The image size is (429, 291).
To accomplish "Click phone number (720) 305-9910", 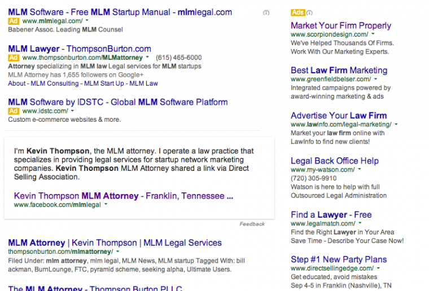I will pyautogui.click(x=313, y=178).
